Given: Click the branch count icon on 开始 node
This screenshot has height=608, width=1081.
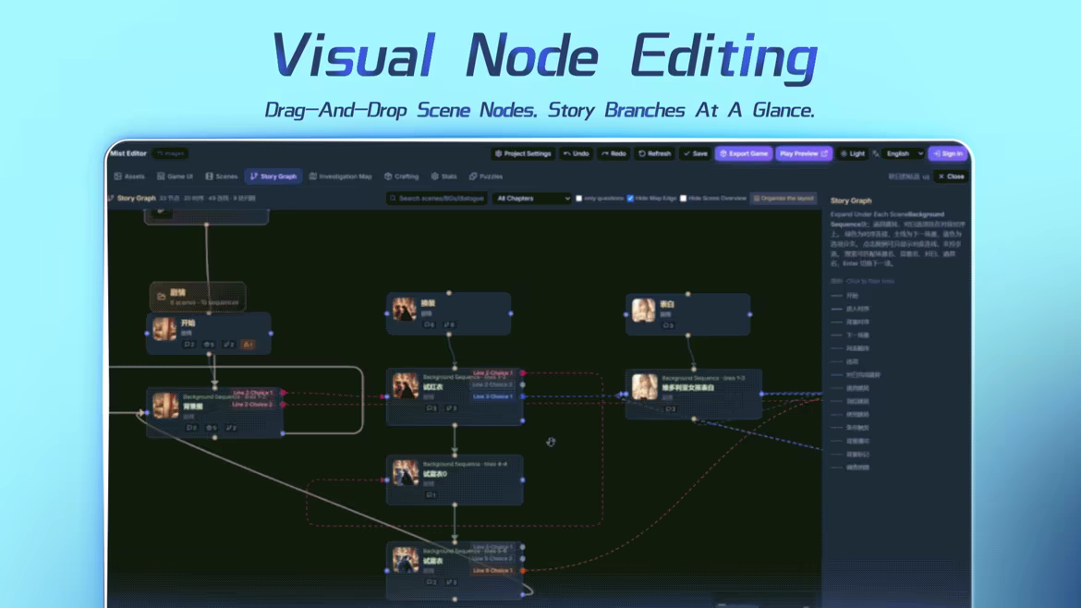Looking at the screenshot, I should click(229, 344).
